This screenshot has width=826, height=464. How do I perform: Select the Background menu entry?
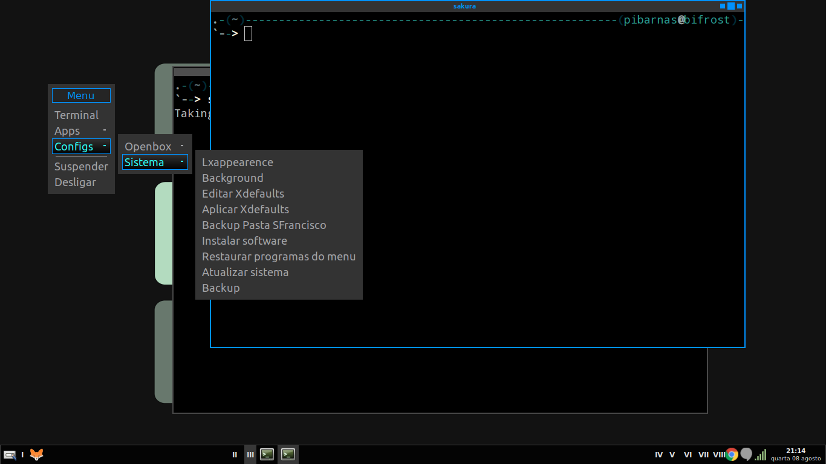(279, 178)
